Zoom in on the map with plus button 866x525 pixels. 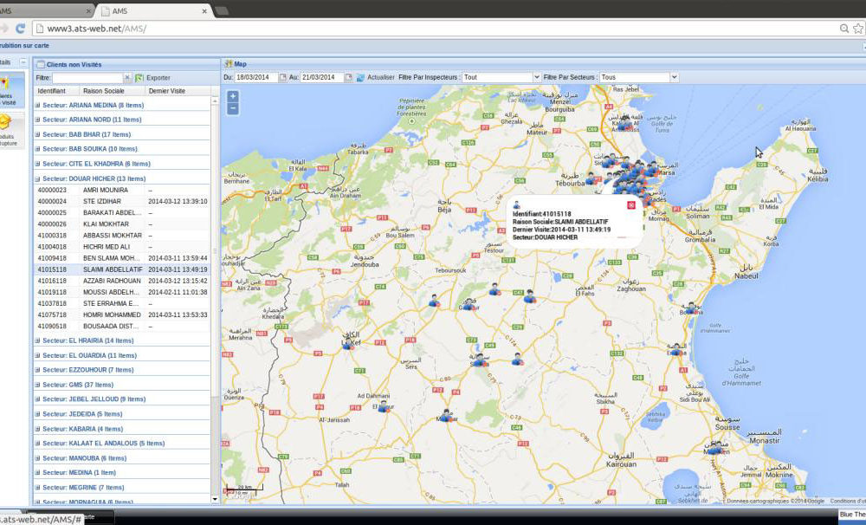point(232,96)
